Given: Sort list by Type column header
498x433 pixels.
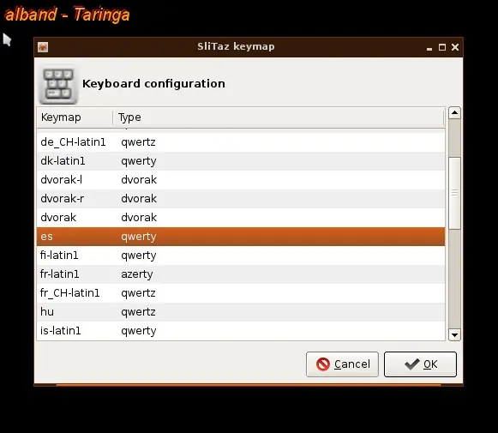Looking at the screenshot, I should [x=279, y=117].
